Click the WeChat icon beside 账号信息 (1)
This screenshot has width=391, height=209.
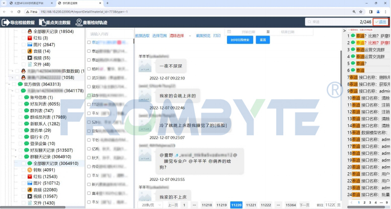(x=27, y=97)
